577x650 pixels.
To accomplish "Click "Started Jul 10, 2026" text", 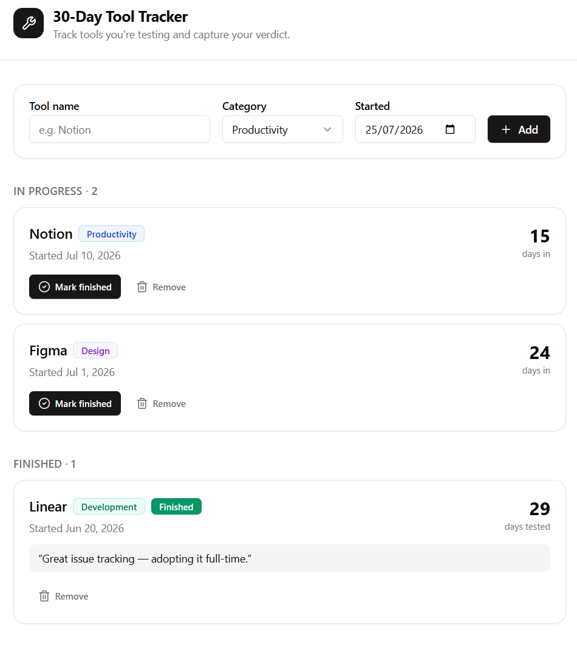I will [75, 255].
